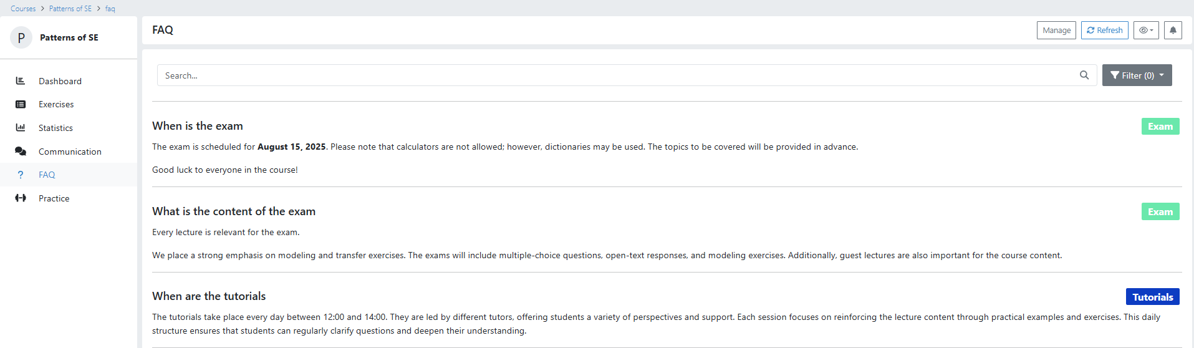Click the Courses breadcrumb link
The image size is (1194, 348).
point(23,9)
